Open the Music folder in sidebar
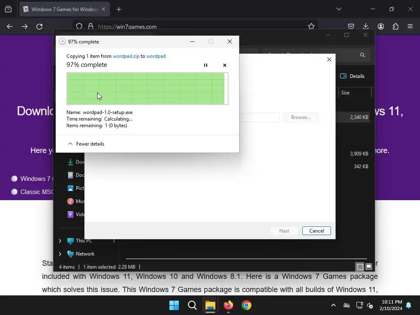The height and width of the screenshot is (315, 420). (x=76, y=201)
